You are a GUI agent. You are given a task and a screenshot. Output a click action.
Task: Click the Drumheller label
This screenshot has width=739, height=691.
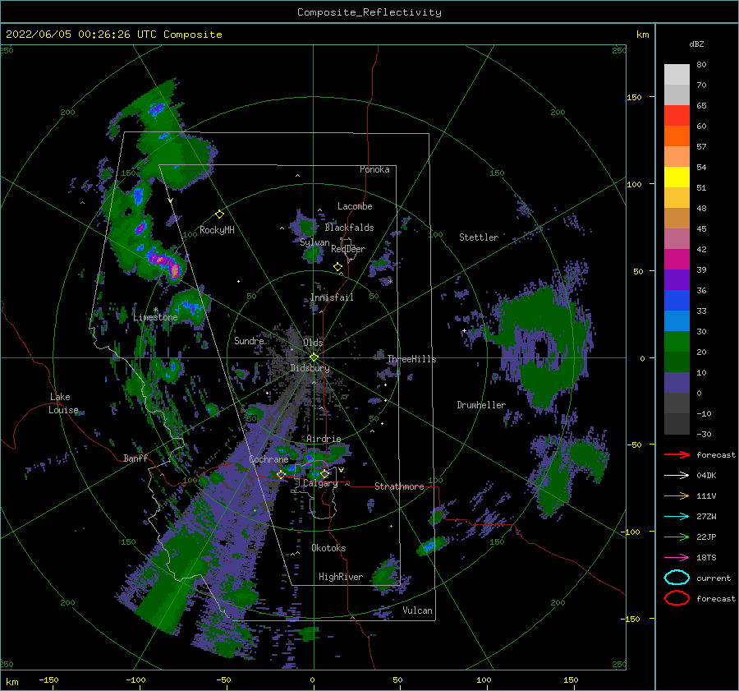[x=481, y=405]
